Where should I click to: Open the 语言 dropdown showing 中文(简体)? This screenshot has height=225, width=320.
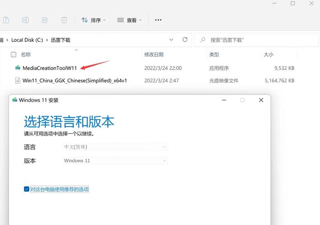pos(115,147)
